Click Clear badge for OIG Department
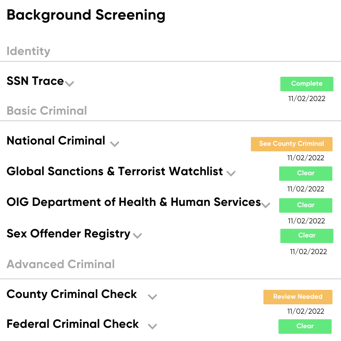 306,205
